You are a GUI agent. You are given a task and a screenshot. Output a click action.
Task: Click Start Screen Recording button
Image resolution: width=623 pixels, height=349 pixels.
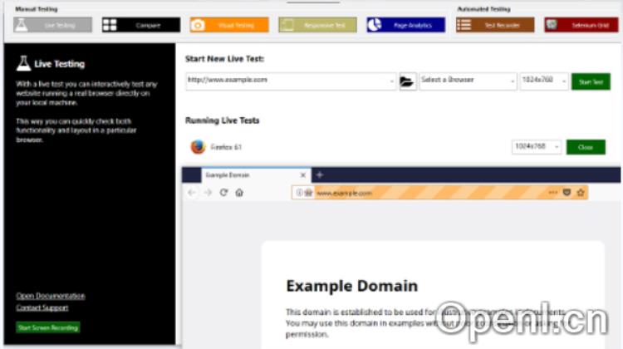click(48, 327)
